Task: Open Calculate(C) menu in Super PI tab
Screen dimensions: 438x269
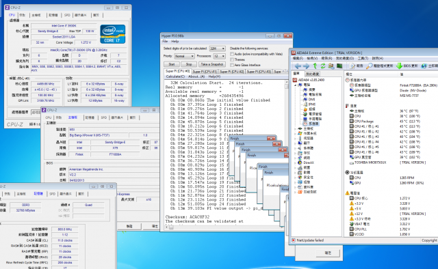Action: point(175,76)
